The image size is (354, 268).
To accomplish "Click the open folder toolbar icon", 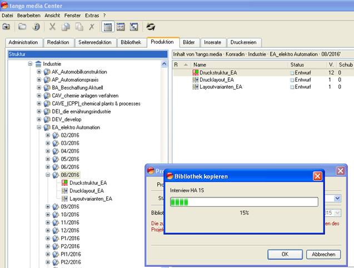I will coord(22,26).
